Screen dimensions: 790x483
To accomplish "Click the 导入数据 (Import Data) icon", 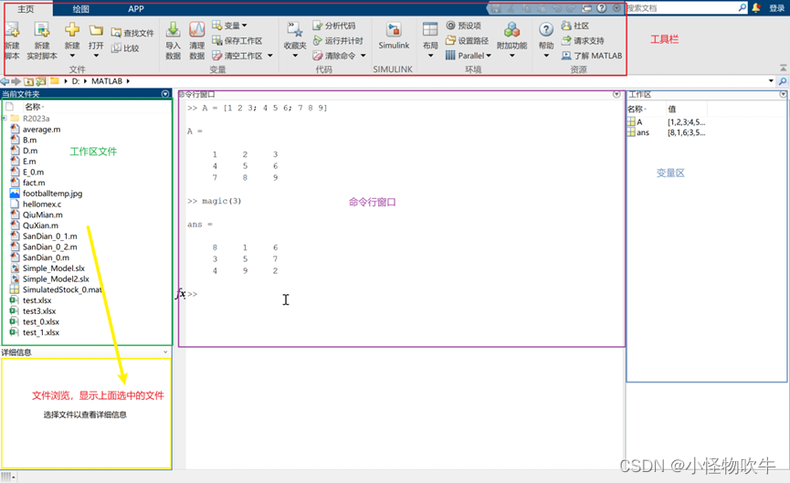I will (173, 32).
